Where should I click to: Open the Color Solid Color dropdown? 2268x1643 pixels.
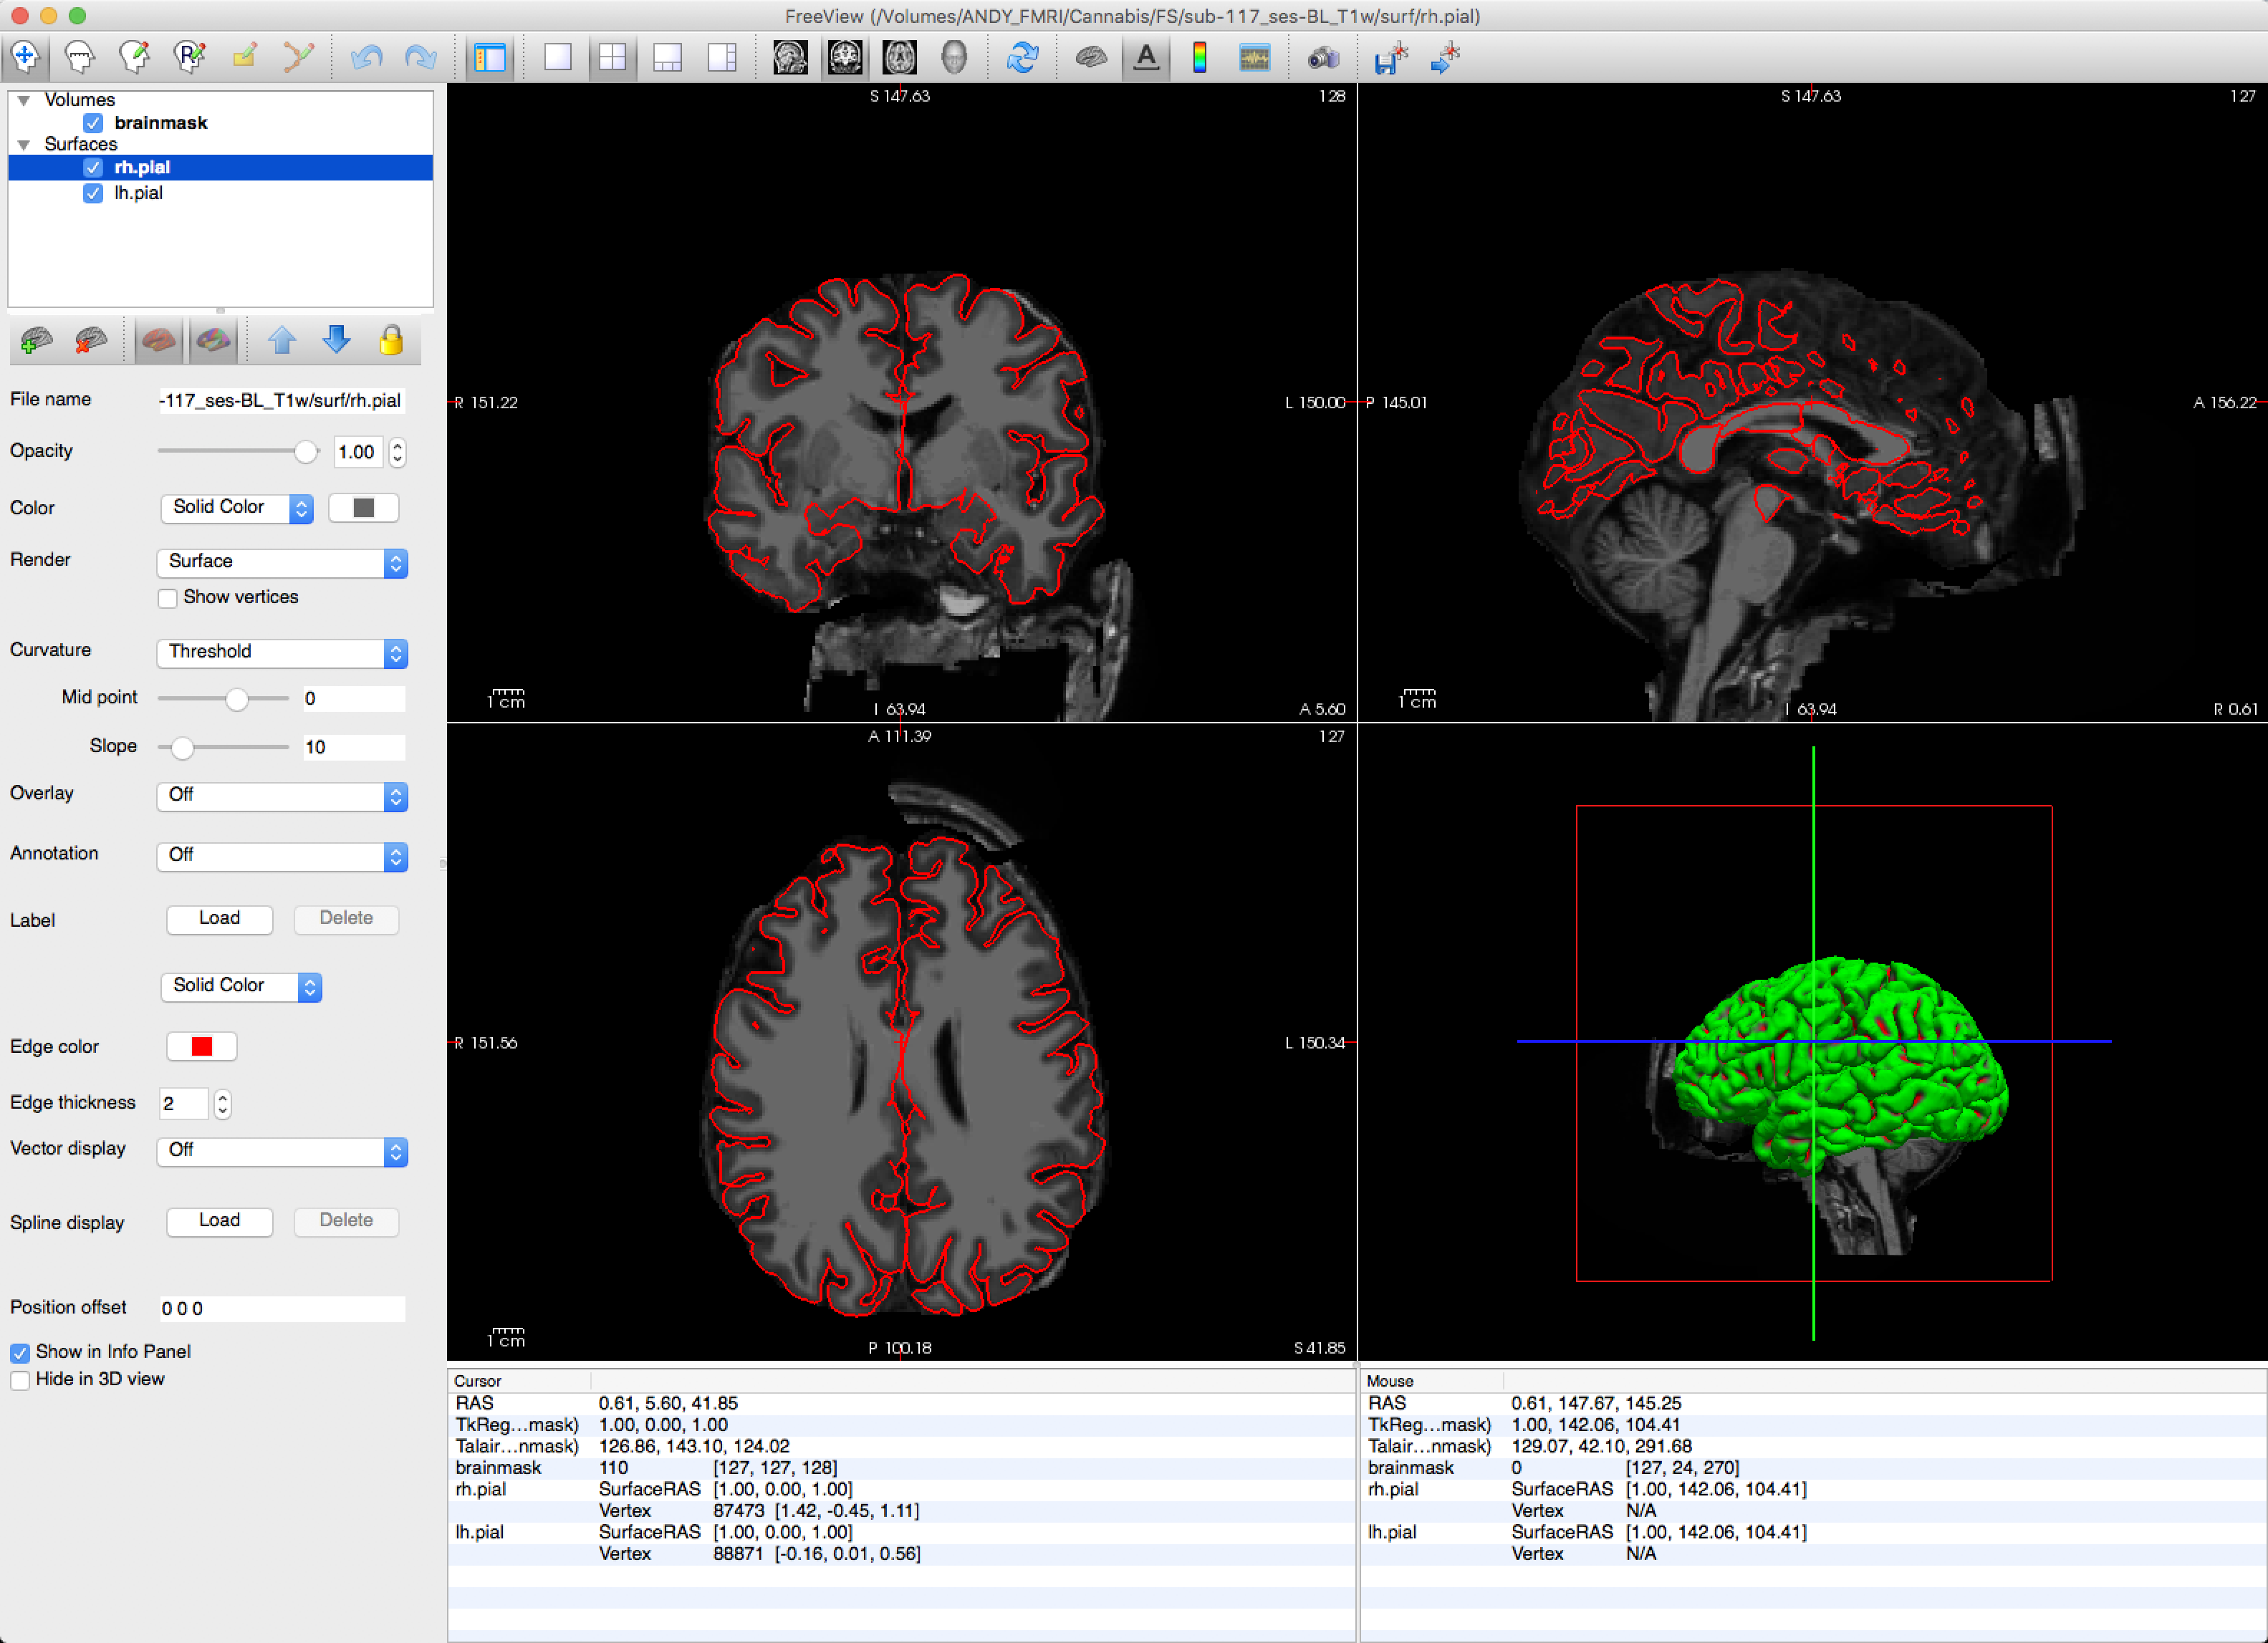[237, 508]
